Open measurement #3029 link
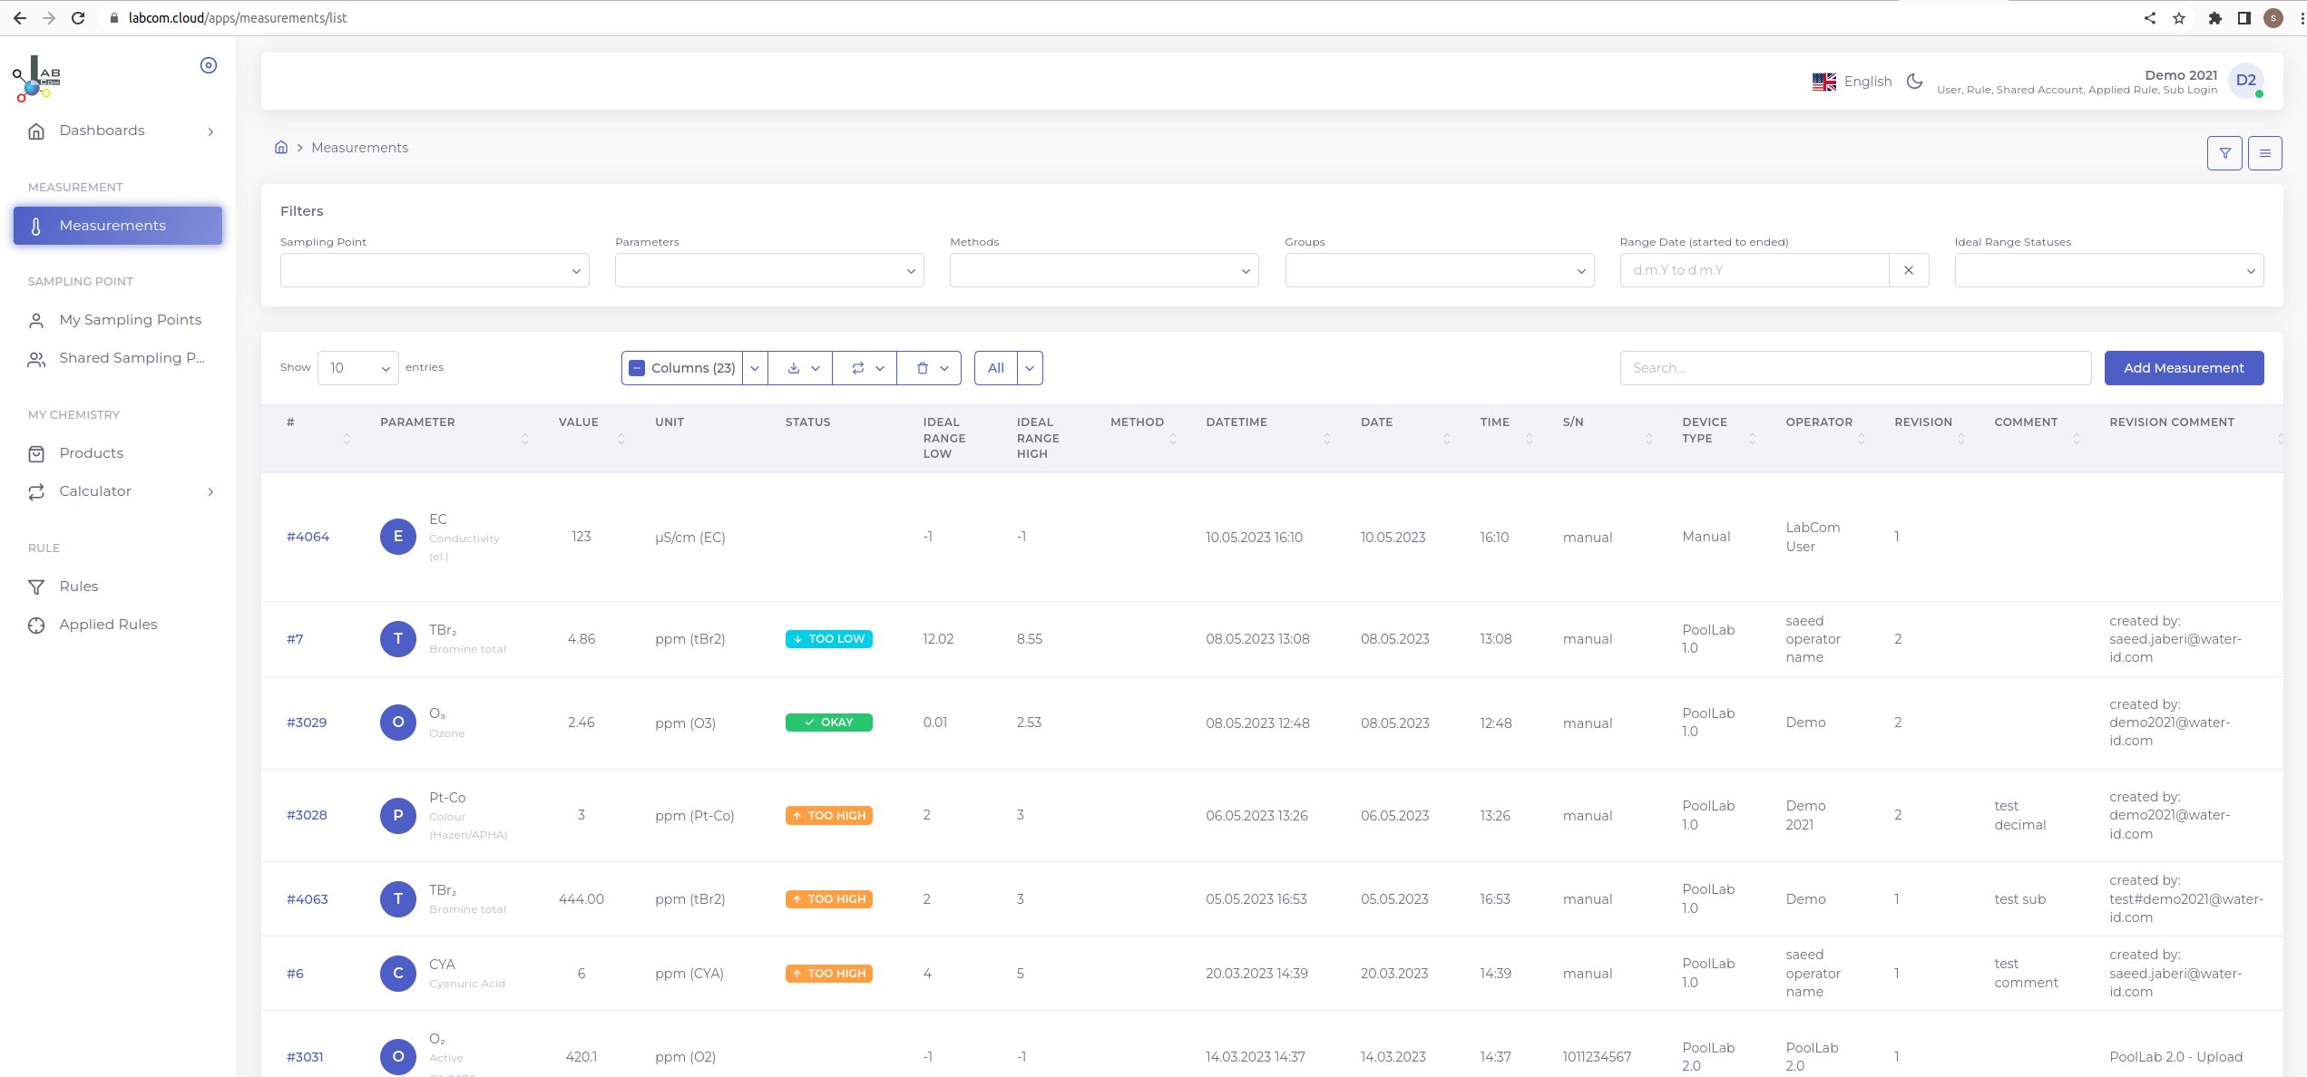The height and width of the screenshot is (1077, 2307). (307, 723)
